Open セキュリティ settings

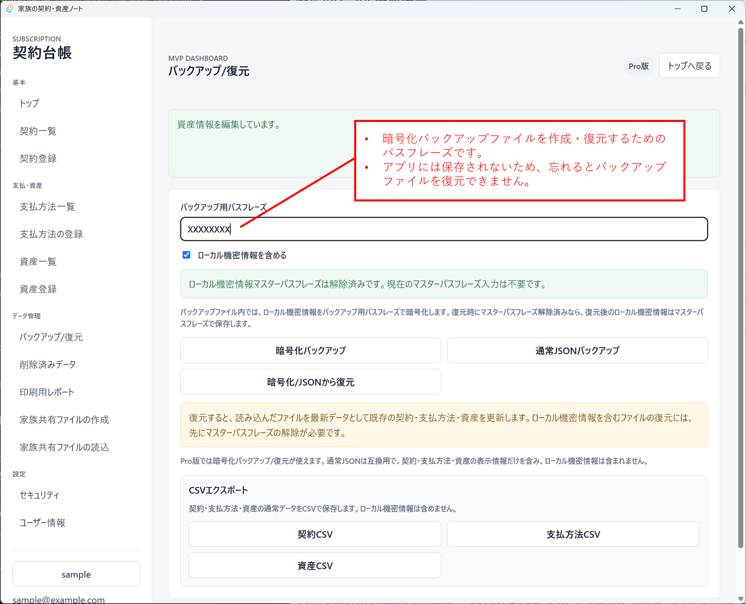pos(39,495)
